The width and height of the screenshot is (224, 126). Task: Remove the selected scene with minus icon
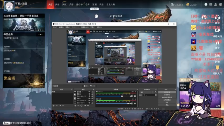coord(57,106)
